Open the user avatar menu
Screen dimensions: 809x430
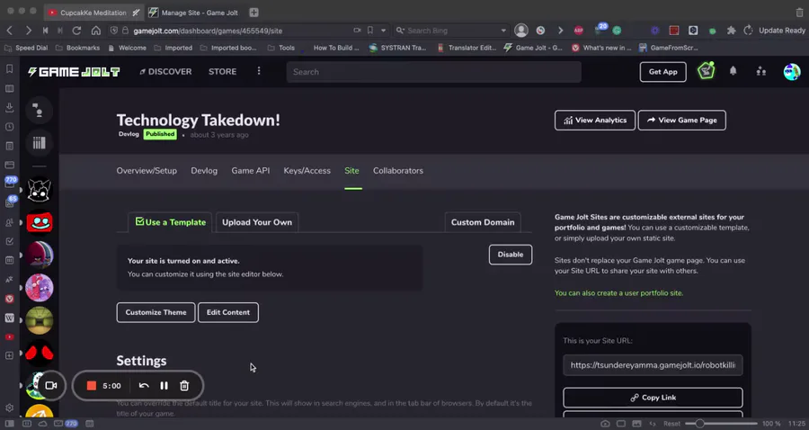(x=791, y=72)
